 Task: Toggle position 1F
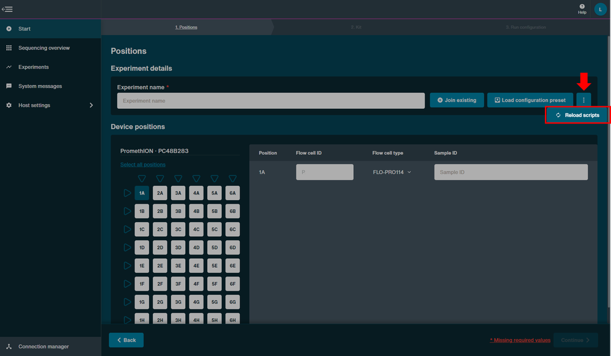142,284
